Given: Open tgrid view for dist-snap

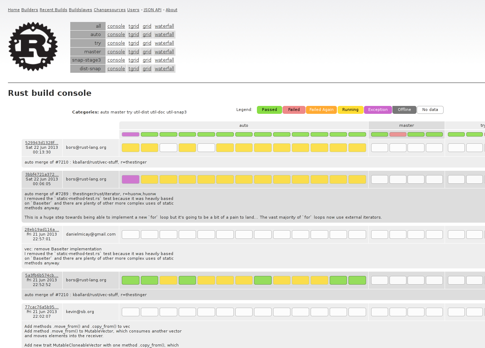Looking at the screenshot, I should [134, 69].
